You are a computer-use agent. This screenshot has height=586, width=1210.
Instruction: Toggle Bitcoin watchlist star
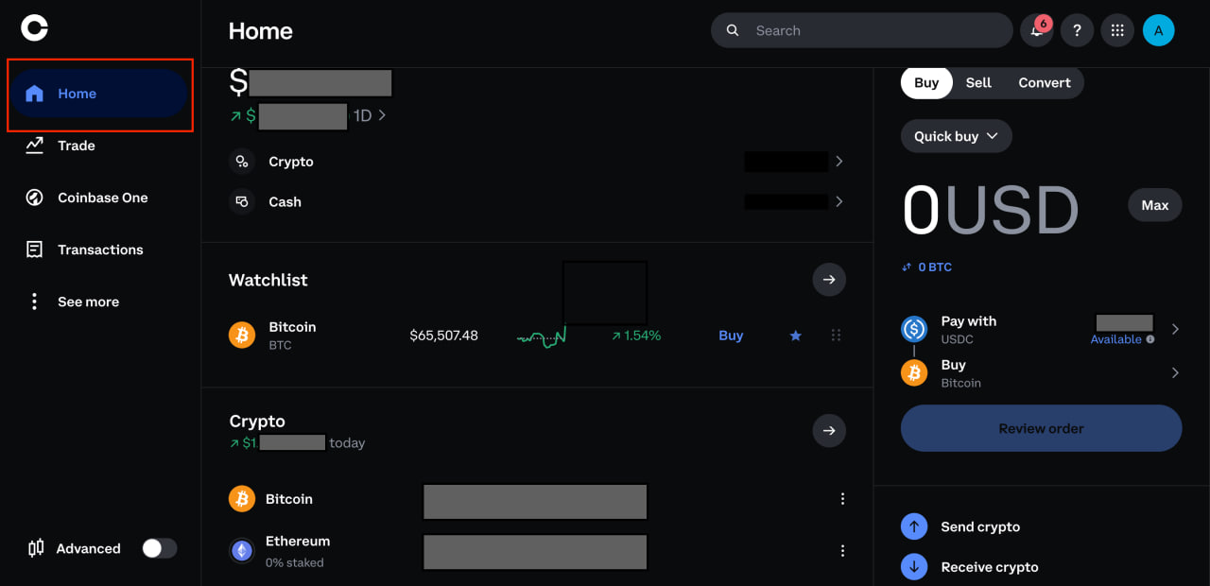click(x=796, y=336)
